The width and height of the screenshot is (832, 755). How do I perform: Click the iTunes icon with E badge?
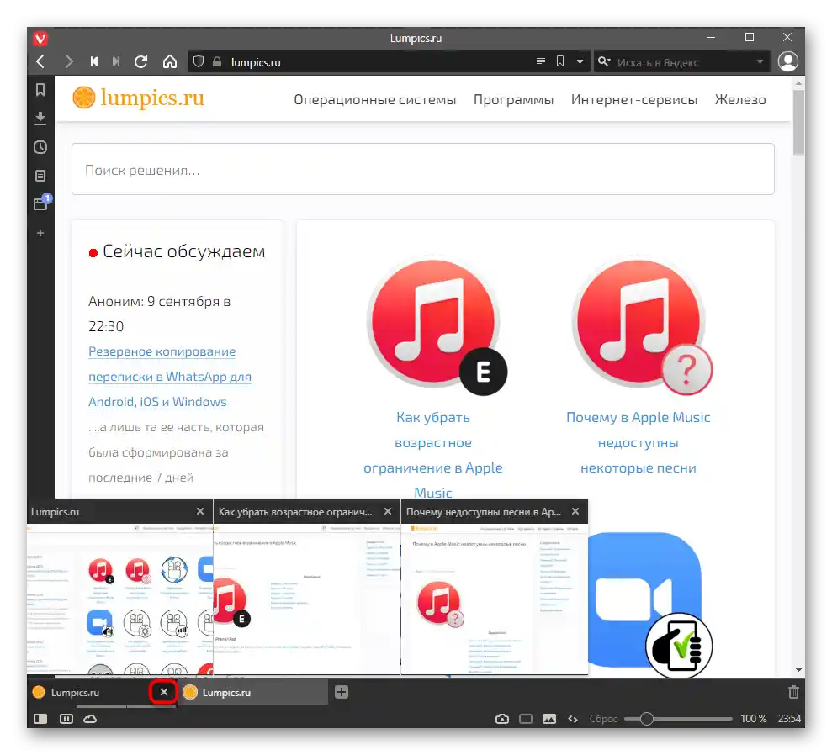tap(436, 326)
